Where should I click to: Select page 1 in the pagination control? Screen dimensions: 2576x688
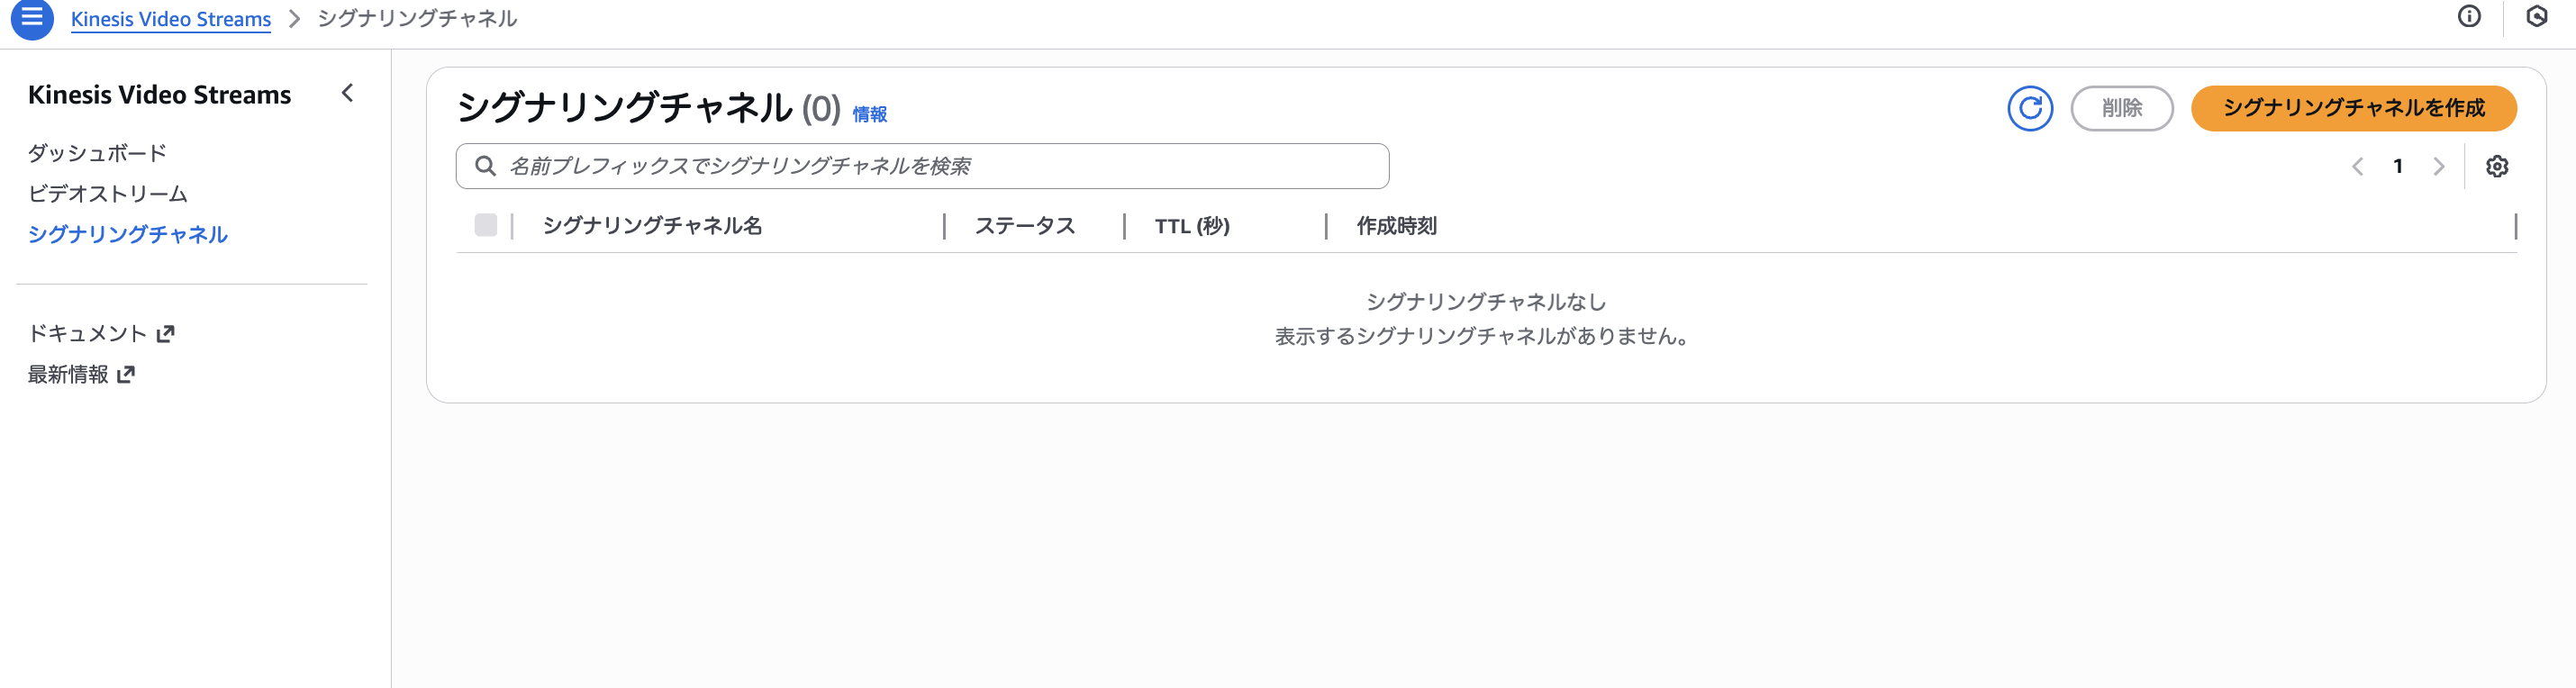pos(2399,166)
